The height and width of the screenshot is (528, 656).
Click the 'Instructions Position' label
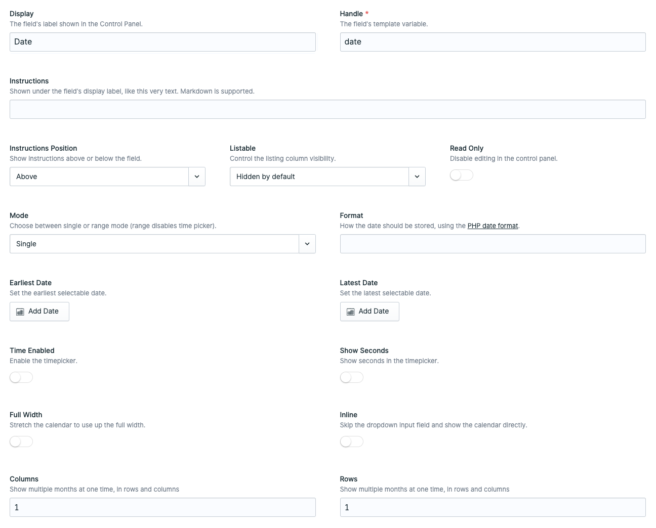click(44, 148)
